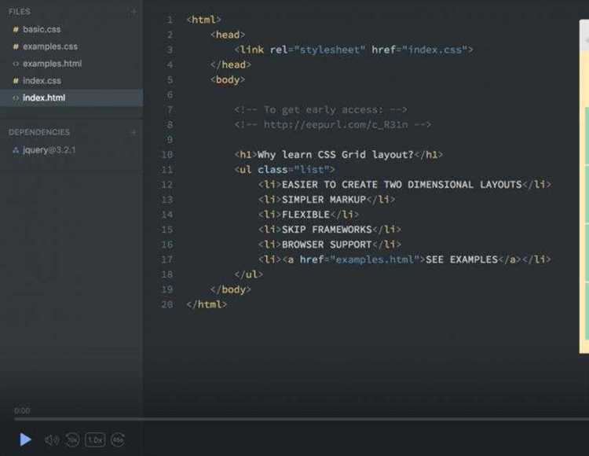Open the examples.html file
This screenshot has width=589, height=456.
[x=52, y=64]
